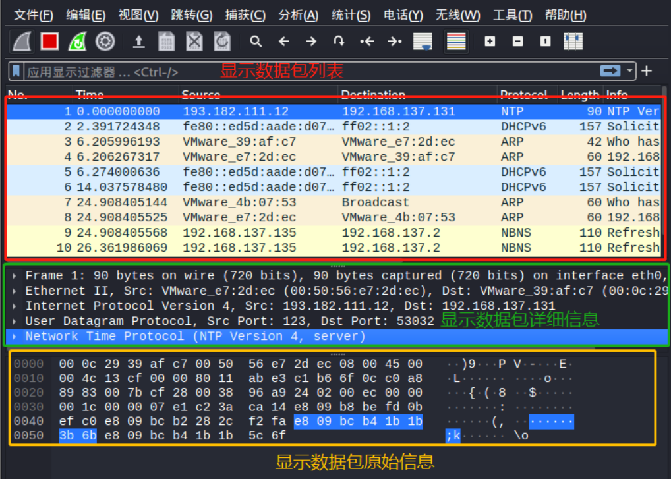
Task: Restart the current capture
Action: (x=77, y=42)
